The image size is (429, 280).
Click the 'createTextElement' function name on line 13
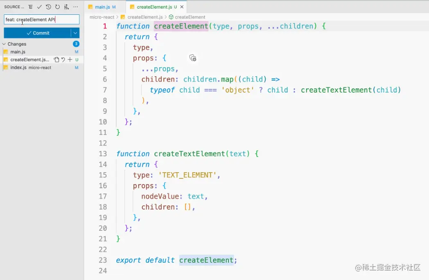click(x=190, y=154)
